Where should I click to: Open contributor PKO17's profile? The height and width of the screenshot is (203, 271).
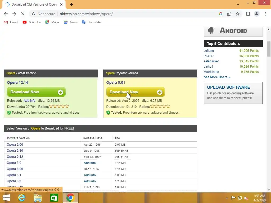(x=209, y=56)
